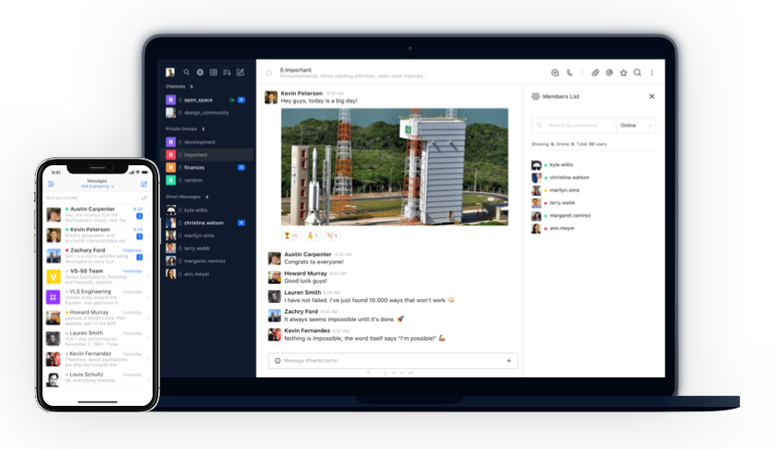Toggle favorite star beside important channel name

[269, 72]
